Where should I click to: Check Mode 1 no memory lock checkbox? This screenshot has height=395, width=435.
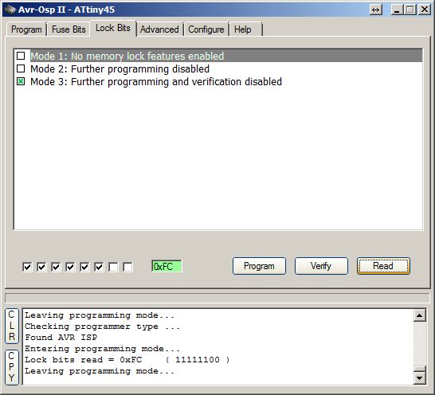(21, 56)
